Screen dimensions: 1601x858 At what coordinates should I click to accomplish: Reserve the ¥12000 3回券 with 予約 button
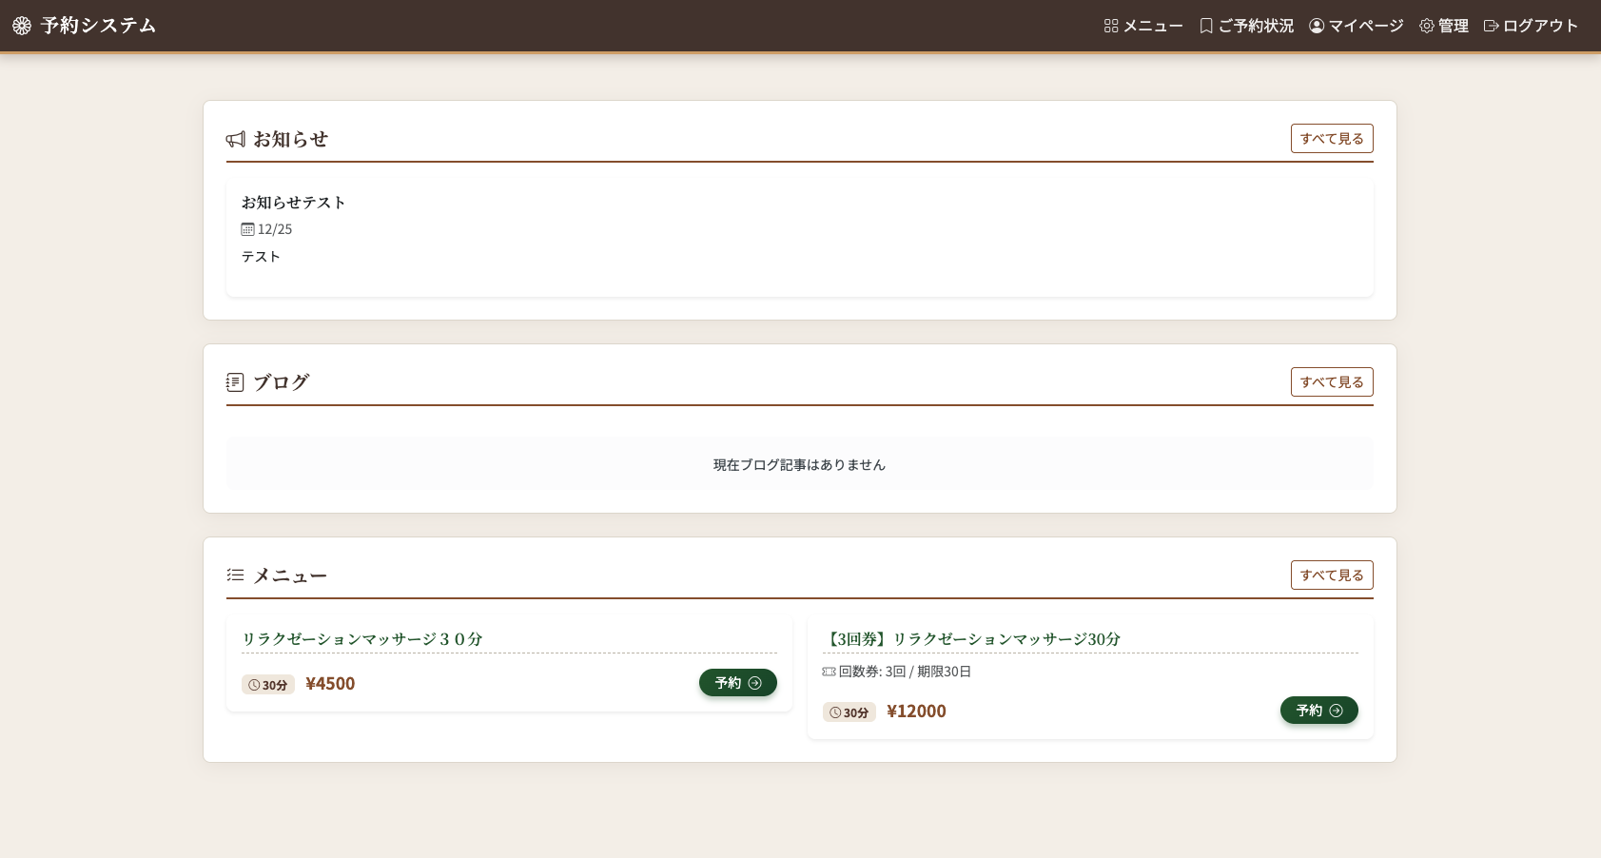pyautogui.click(x=1318, y=711)
